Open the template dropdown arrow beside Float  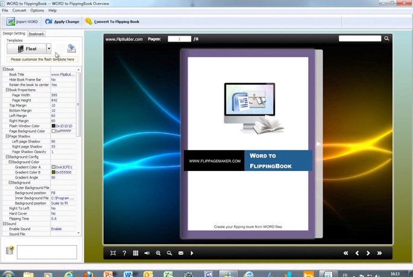(49, 49)
